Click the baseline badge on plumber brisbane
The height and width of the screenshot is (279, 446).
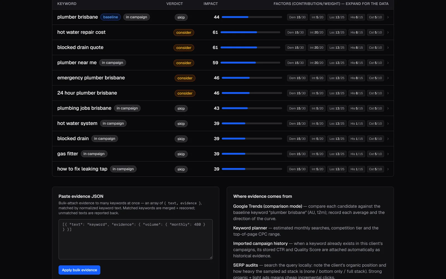tap(110, 17)
